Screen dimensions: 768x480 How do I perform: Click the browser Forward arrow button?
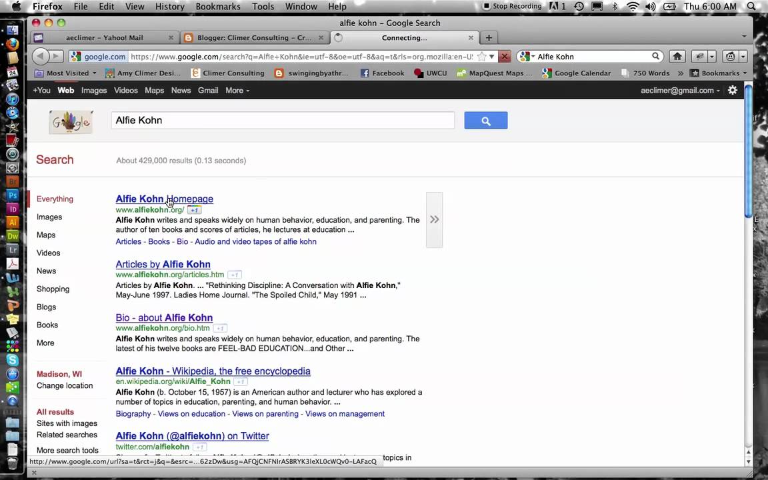coord(57,56)
